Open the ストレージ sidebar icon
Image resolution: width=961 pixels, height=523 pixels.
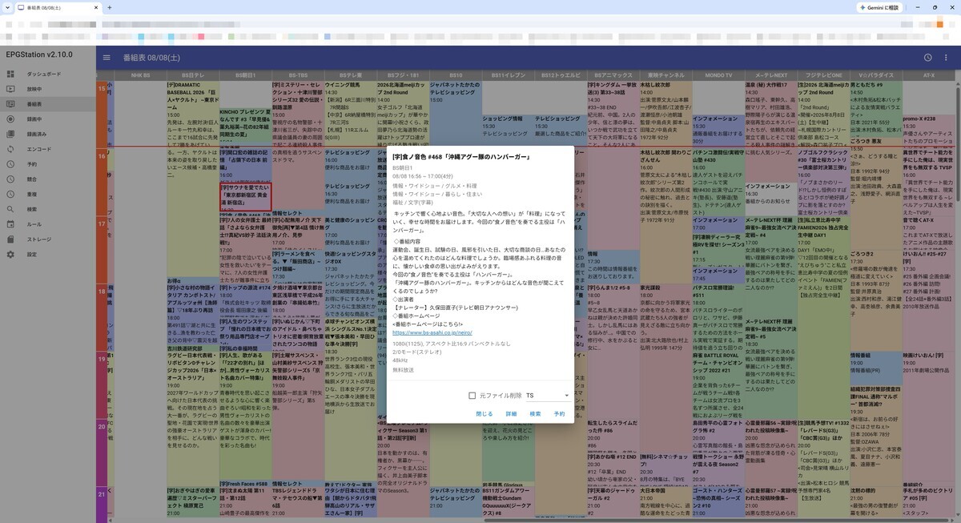[10, 239]
